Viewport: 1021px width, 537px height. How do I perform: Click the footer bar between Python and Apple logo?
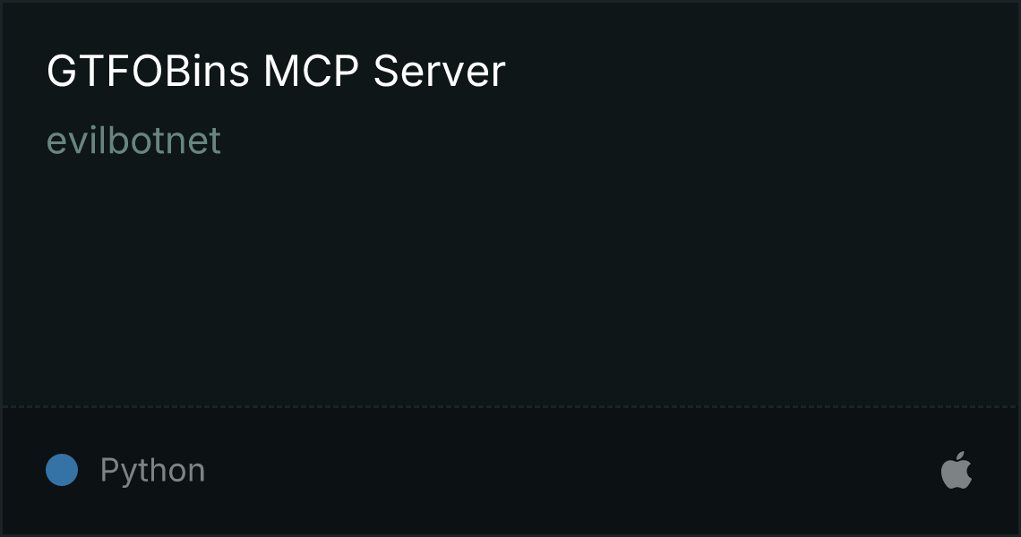click(573, 470)
